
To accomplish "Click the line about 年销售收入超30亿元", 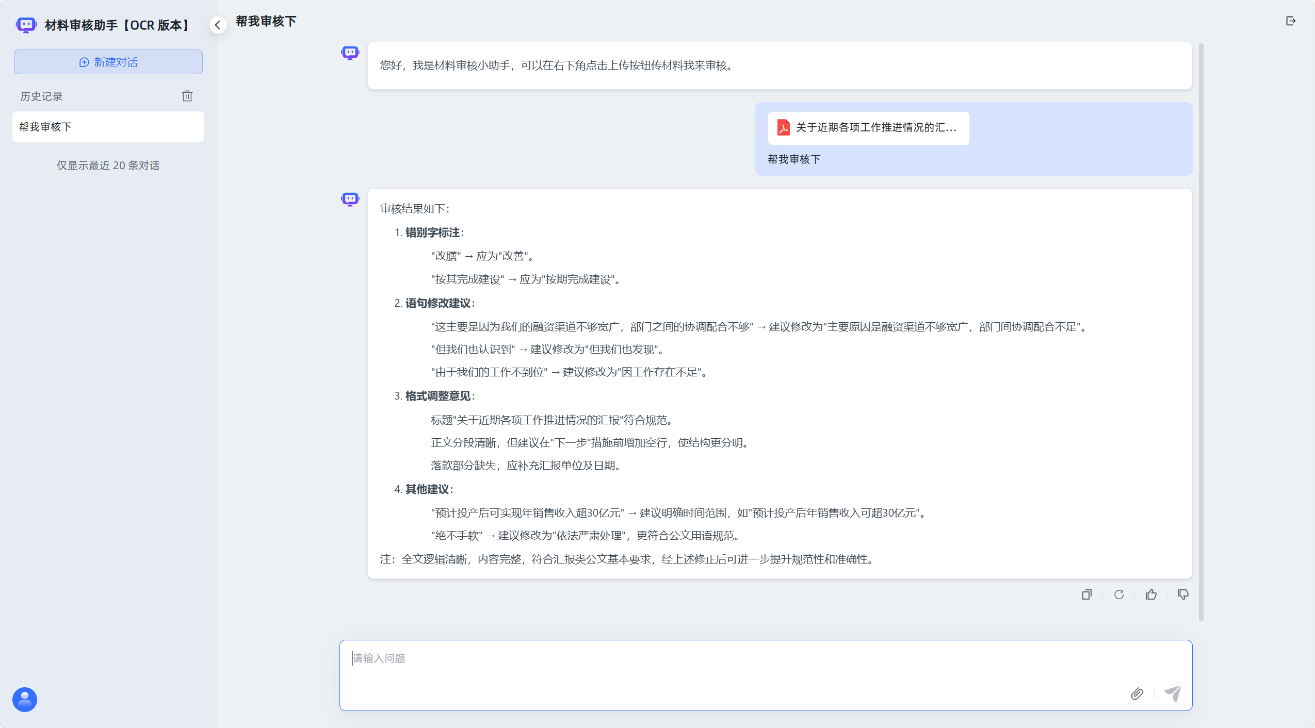I will pyautogui.click(x=679, y=513).
